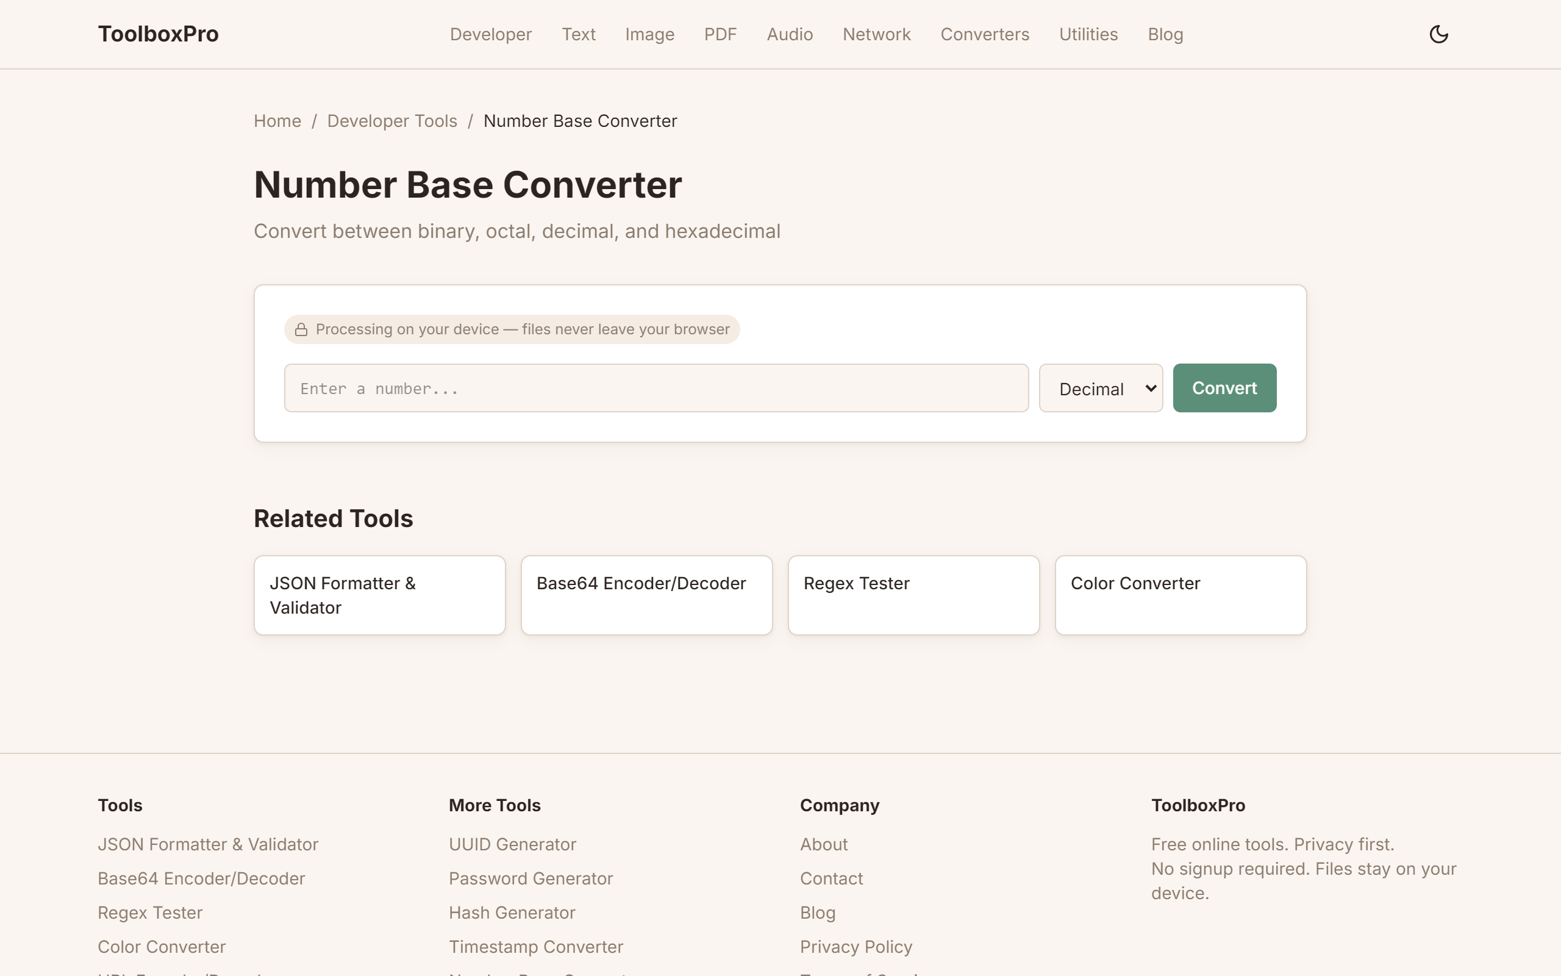Open the Regex Tester related tool card
The height and width of the screenshot is (976, 1561).
913,595
